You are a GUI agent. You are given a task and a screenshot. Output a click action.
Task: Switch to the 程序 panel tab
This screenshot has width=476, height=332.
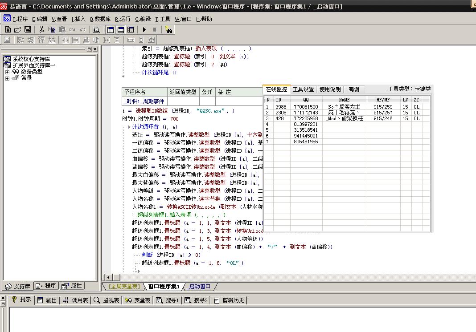point(46,286)
